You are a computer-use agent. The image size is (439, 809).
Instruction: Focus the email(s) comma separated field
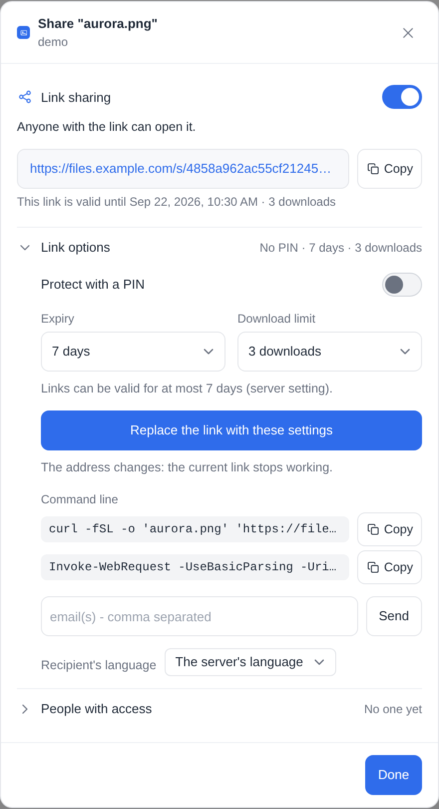point(200,616)
